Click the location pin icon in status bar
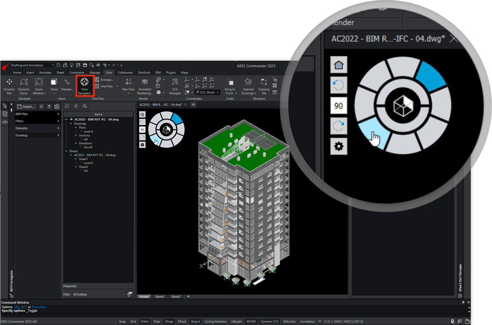 [452, 321]
